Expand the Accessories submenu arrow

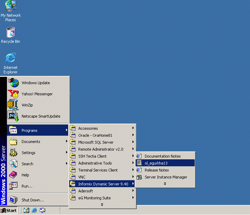pos(133,128)
